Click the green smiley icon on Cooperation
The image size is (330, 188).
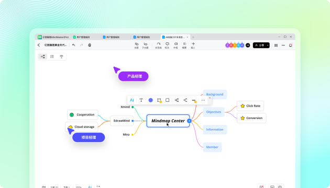(72, 115)
